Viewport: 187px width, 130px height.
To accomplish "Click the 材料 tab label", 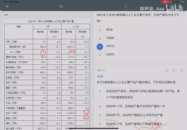I will (6, 15).
